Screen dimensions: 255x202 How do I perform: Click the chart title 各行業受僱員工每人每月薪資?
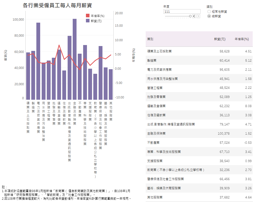[57, 5]
